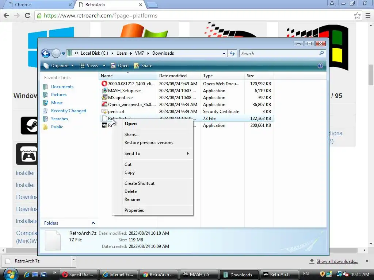Select MSagent.exe file icon

pyautogui.click(x=104, y=97)
